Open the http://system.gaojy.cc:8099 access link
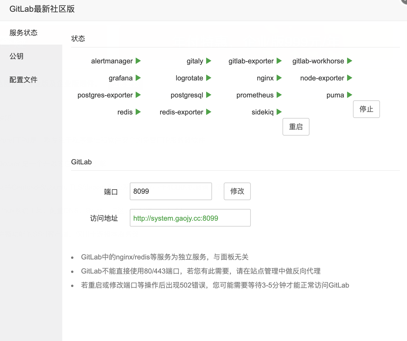The image size is (407, 341). [x=176, y=218]
